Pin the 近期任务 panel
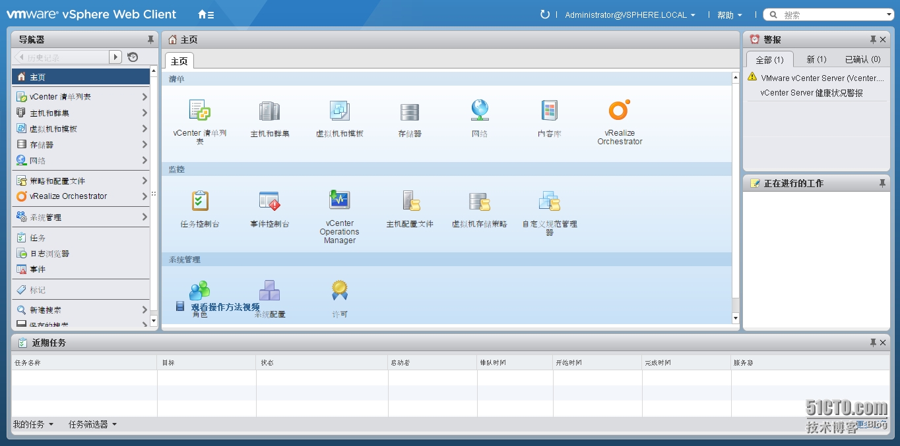 click(x=874, y=342)
